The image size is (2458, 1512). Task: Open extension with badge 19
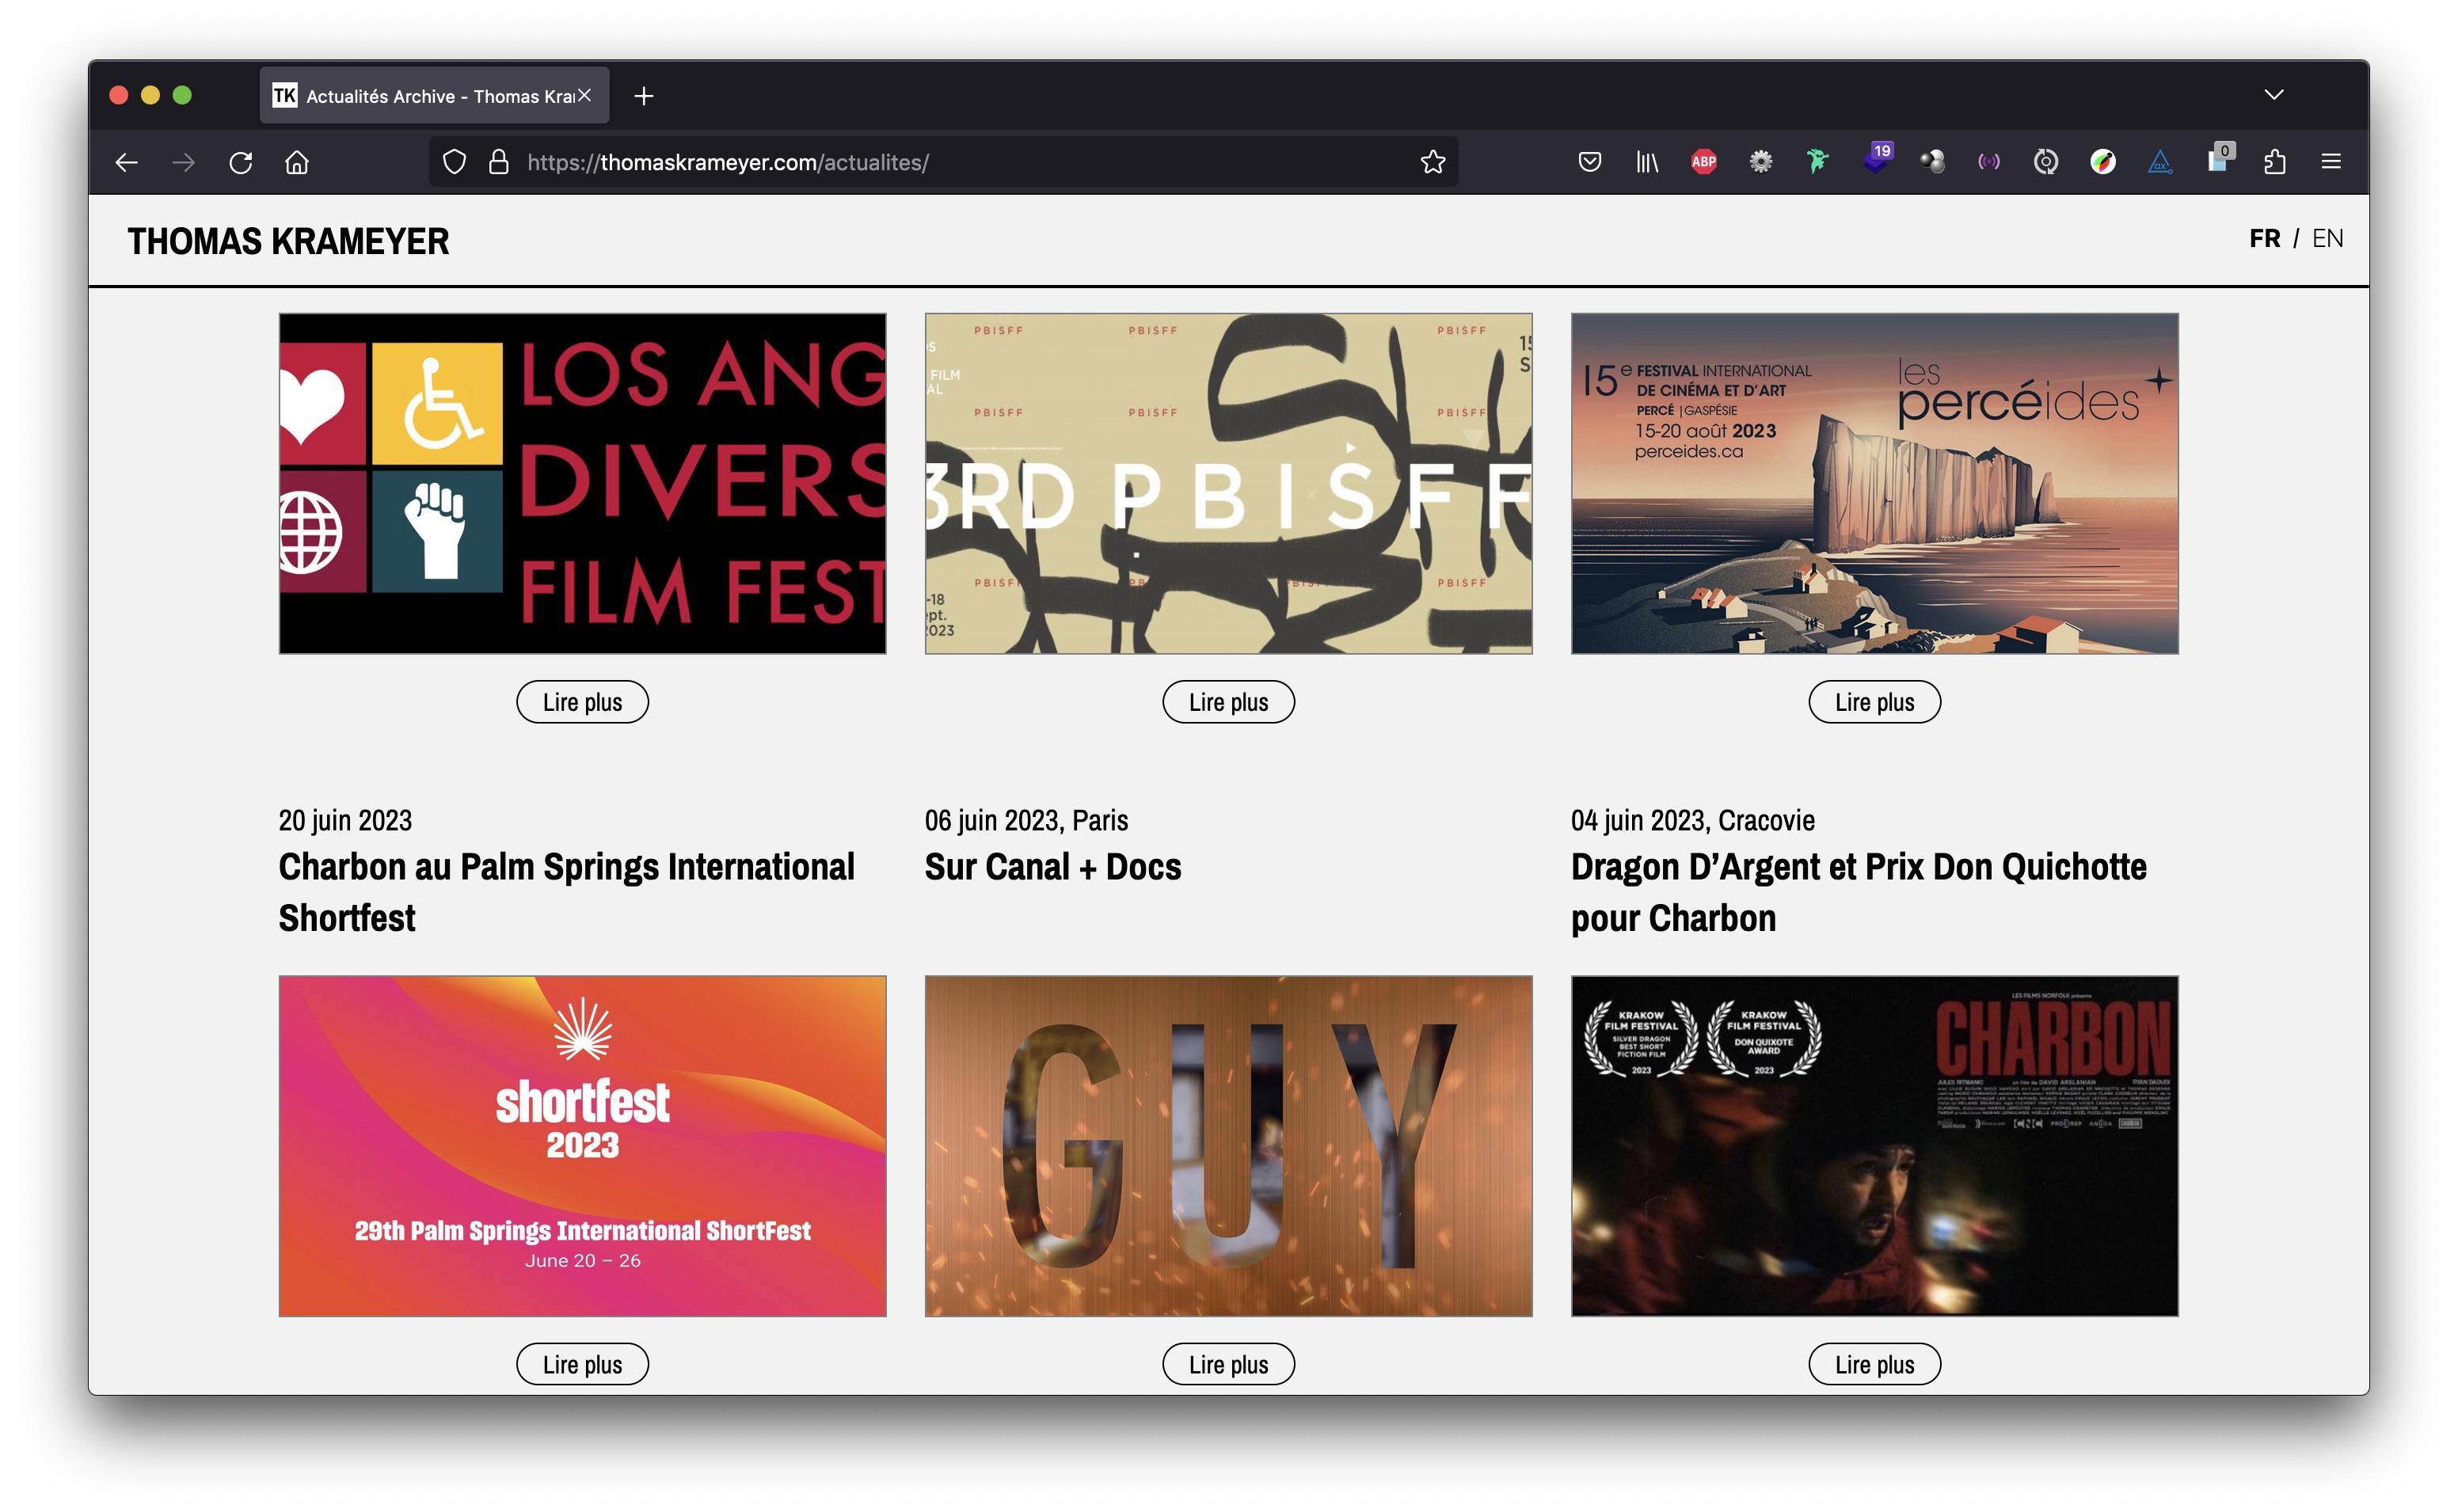click(1876, 159)
